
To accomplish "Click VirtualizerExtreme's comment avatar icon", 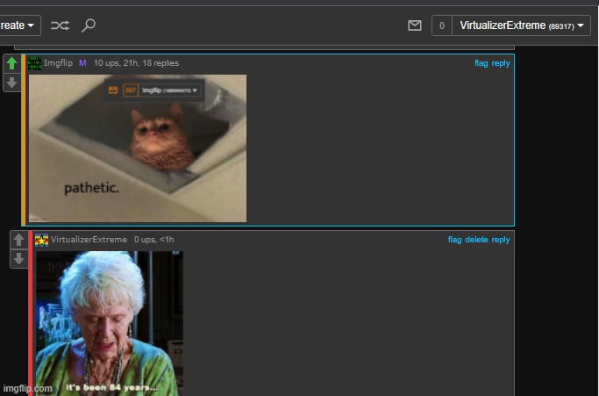I will click(x=41, y=240).
